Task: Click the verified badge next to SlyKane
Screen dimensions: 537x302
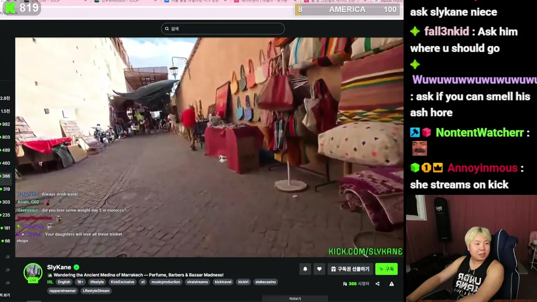Action: point(76,267)
